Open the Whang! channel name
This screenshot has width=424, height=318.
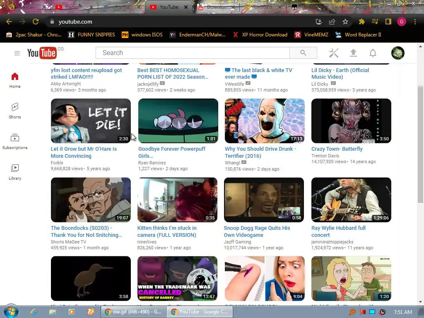233,163
